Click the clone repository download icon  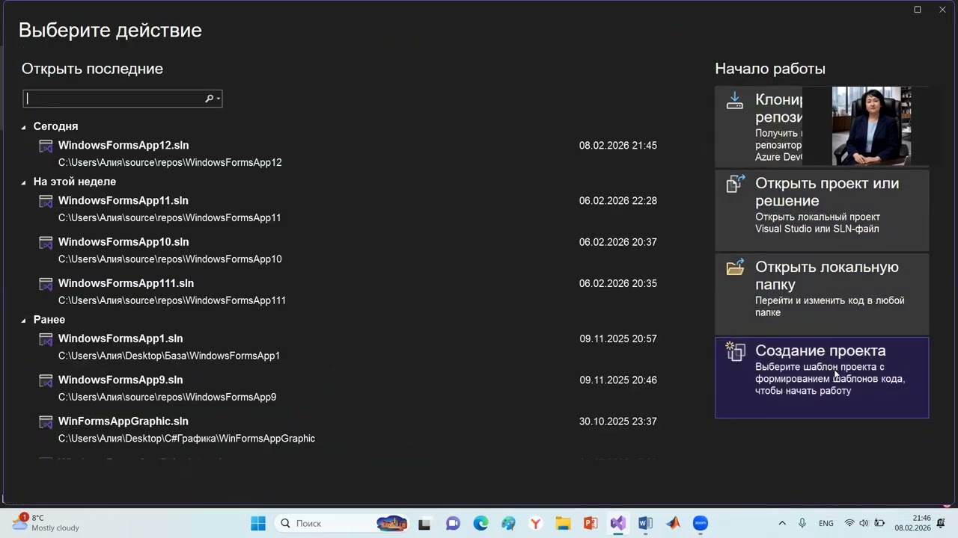click(x=735, y=101)
